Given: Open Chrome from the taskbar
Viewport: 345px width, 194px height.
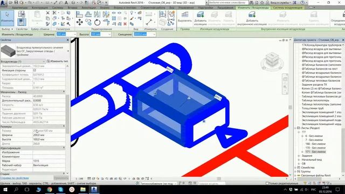Looking at the screenshot, I should [50, 189].
